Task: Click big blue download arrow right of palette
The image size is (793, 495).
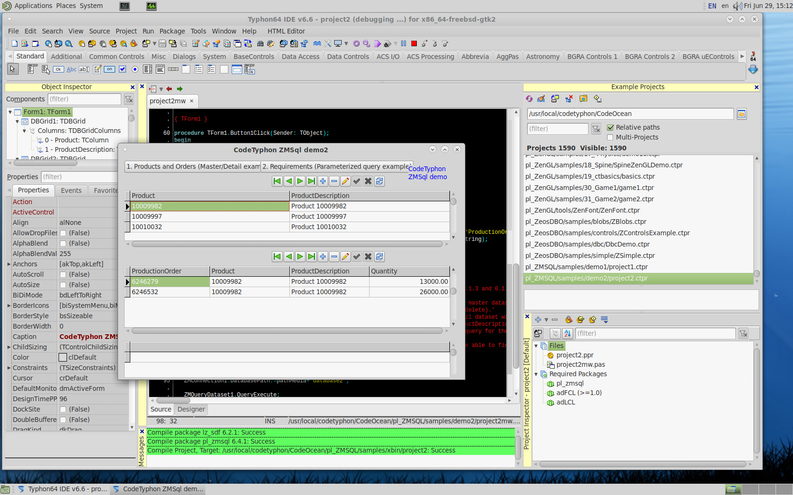Action: click(x=753, y=69)
